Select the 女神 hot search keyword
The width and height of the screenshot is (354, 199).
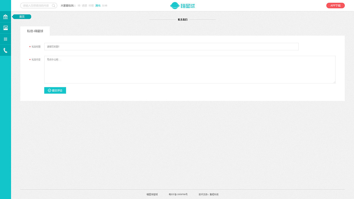105,6
